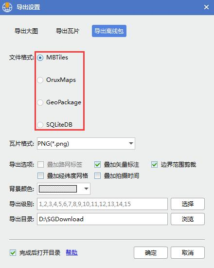Click the globe app icon in title bar
214x268 pixels.
[x=7, y=7]
